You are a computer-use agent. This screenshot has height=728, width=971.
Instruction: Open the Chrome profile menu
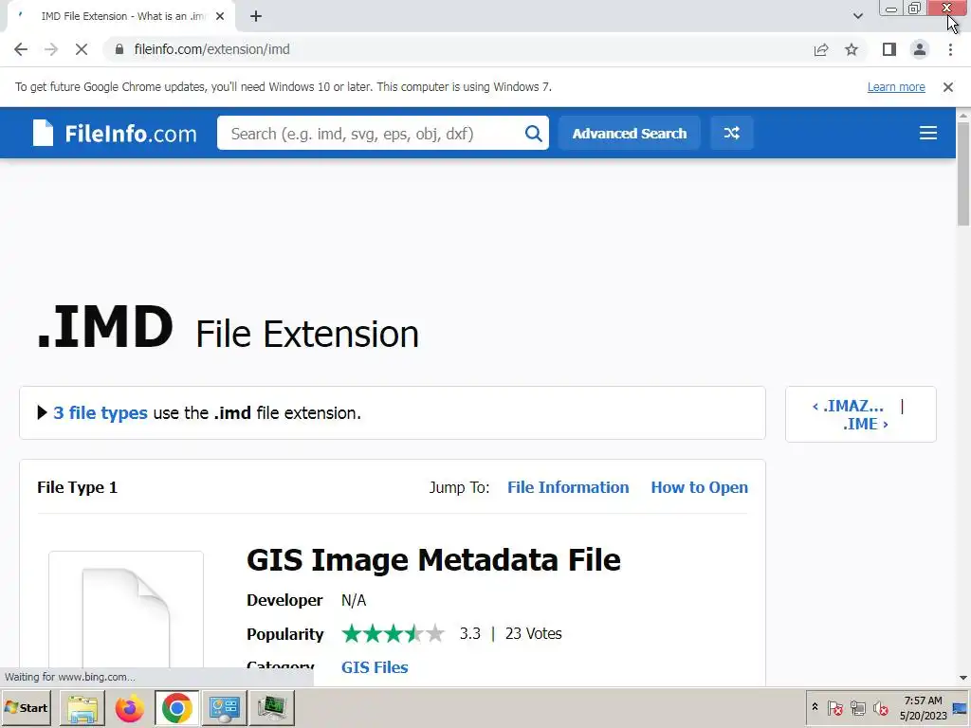(920, 49)
